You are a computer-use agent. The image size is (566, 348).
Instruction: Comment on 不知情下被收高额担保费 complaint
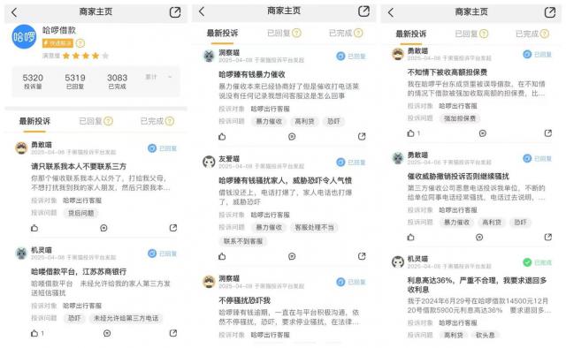482,133
